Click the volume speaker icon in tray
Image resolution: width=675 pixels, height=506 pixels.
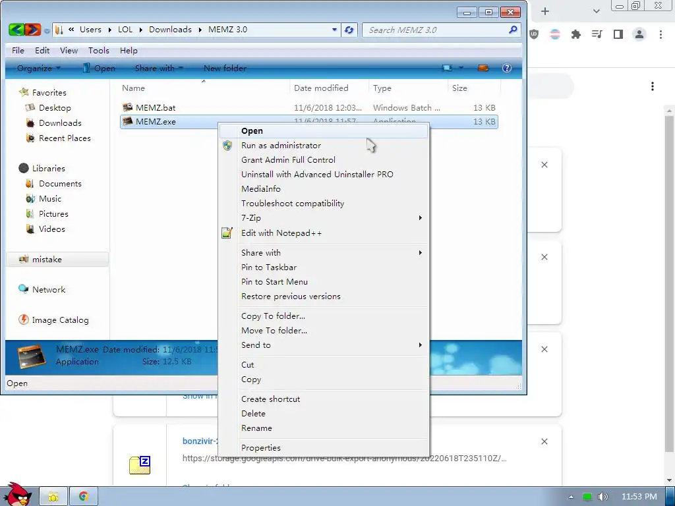click(x=602, y=497)
